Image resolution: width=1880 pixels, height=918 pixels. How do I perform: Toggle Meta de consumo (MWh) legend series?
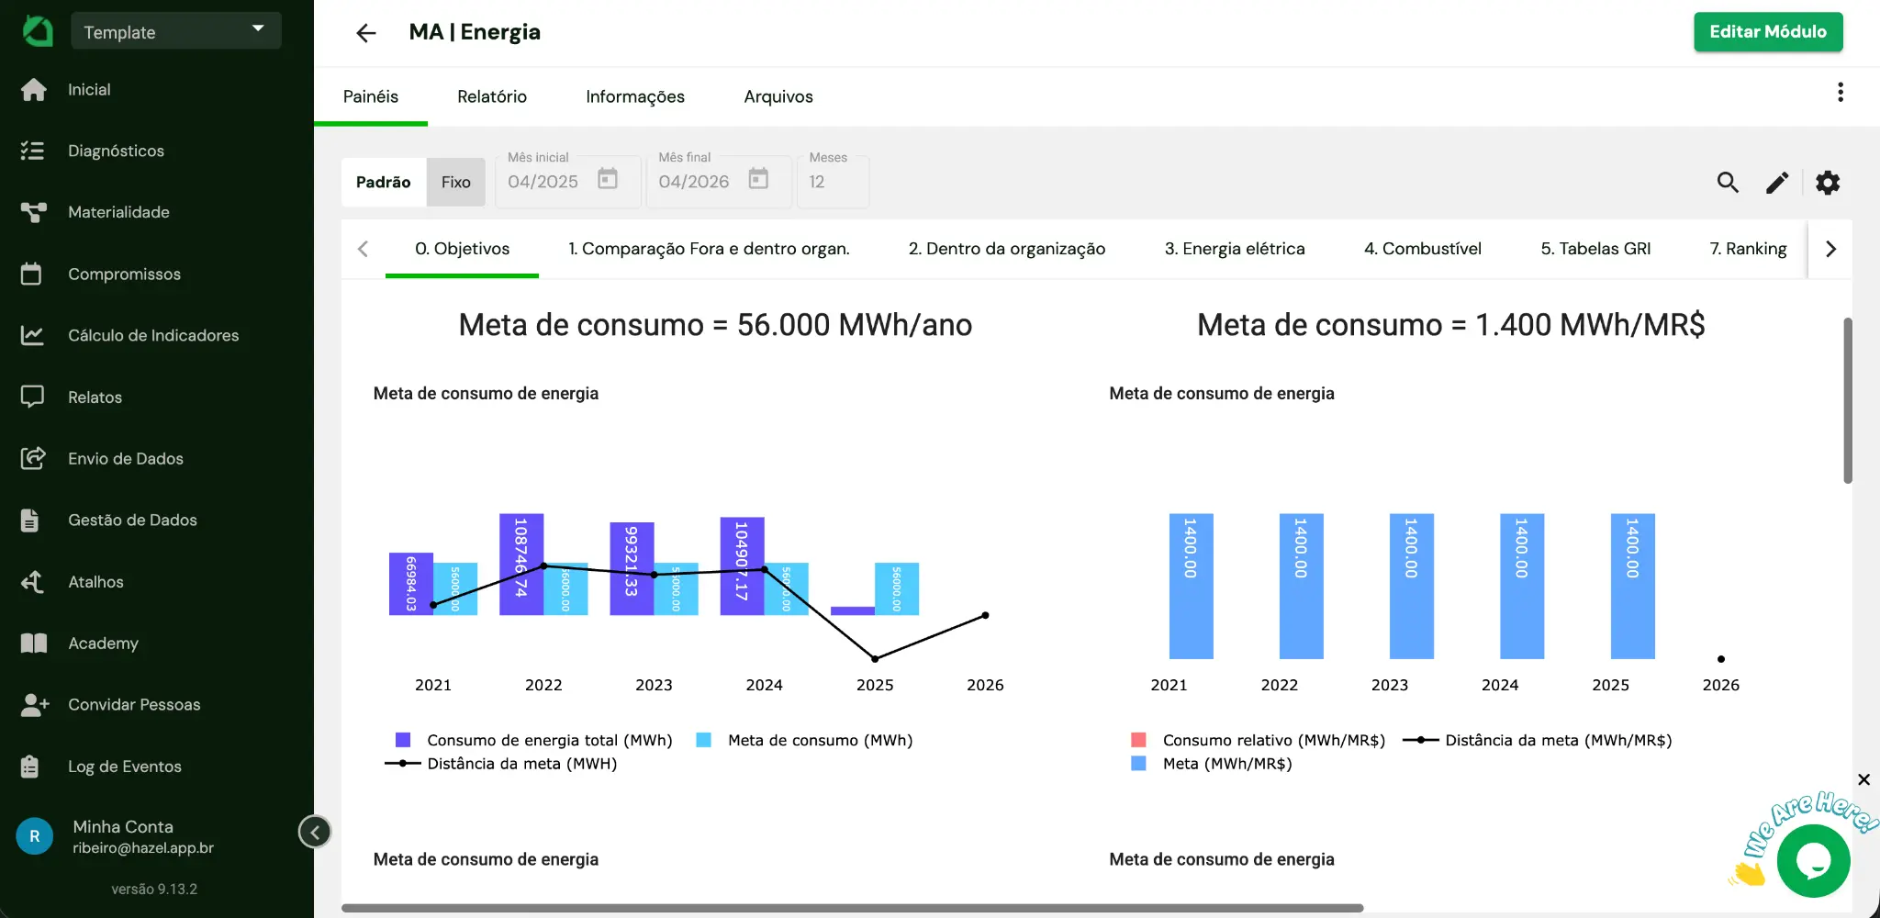805,740
